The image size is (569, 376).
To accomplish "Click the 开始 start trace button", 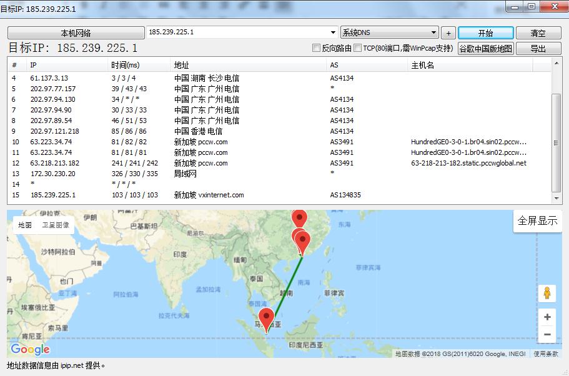I will click(x=487, y=32).
